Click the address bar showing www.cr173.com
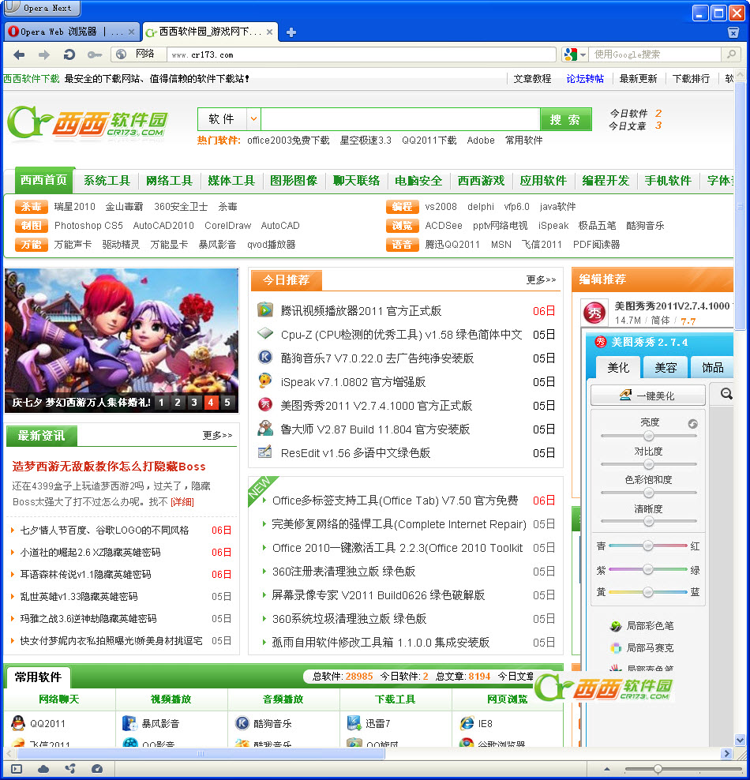 click(x=362, y=54)
